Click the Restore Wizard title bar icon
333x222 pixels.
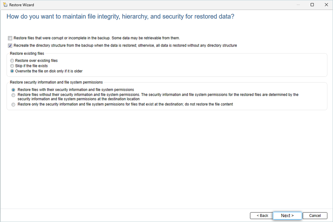[x=5, y=5]
